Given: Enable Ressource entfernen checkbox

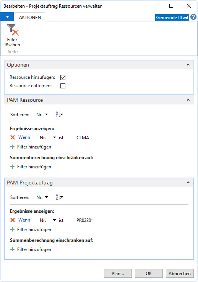Looking at the screenshot, I should [63, 86].
